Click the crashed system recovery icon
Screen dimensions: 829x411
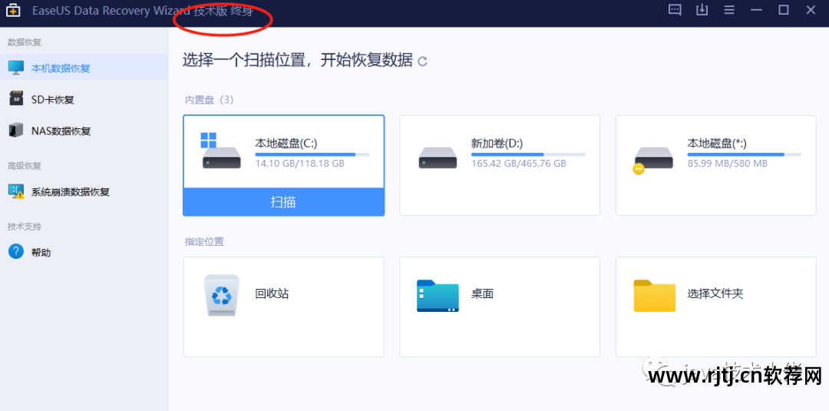point(16,191)
